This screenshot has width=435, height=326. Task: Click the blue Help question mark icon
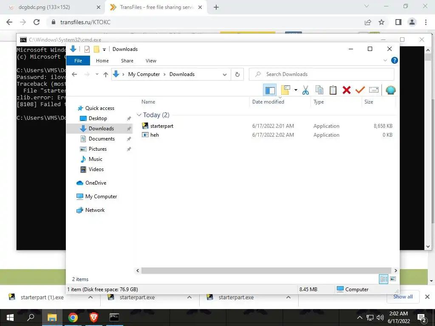click(394, 60)
